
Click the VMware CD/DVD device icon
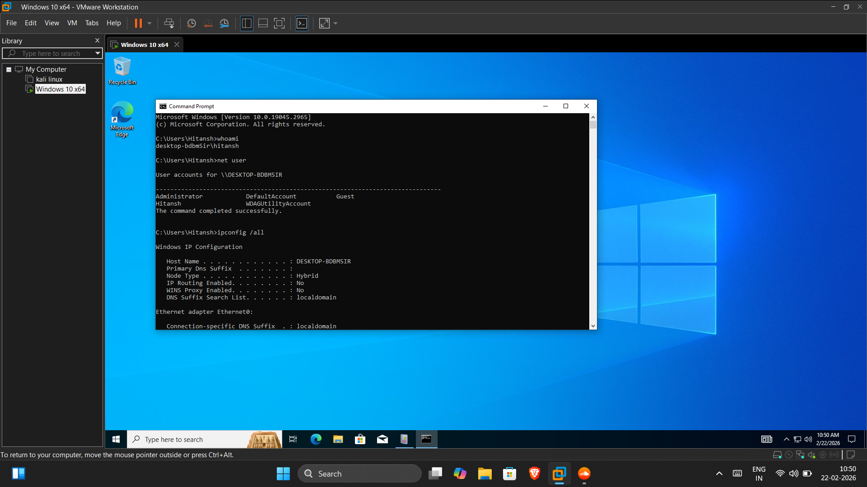pos(789,455)
